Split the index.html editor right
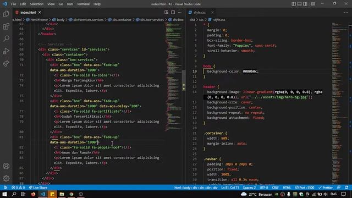Screen dimensions: 352x198 coord(173,12)
